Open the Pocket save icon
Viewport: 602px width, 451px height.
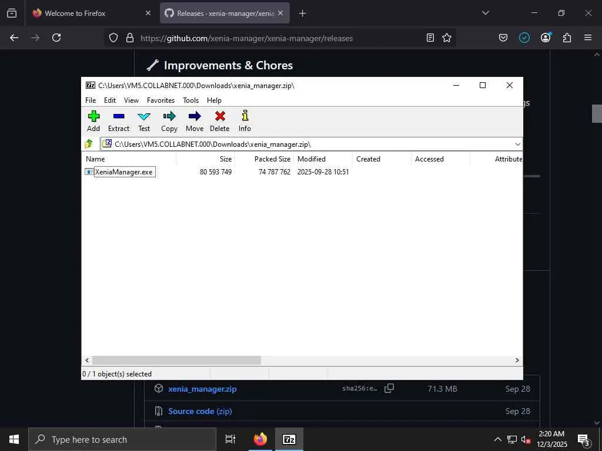503,38
